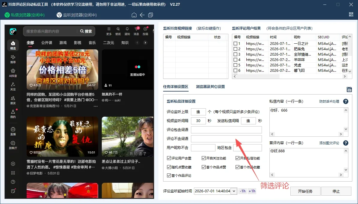Open the 通知 bell icon
Screen dimensions: 358x204
(127, 31)
